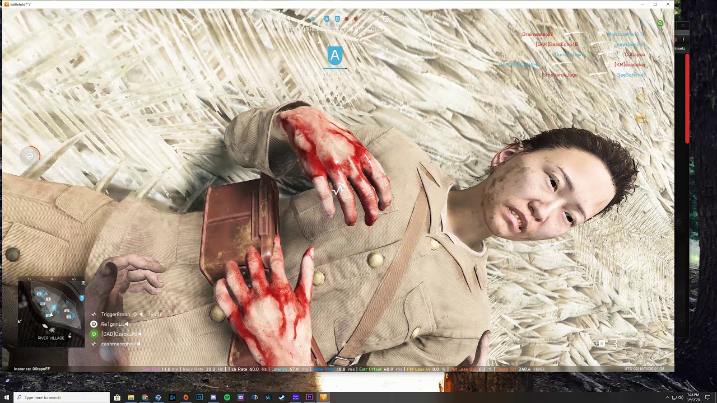Screen dimensions: 717x403
Task: Click the orange connection warning icon
Action: click(641, 99)
